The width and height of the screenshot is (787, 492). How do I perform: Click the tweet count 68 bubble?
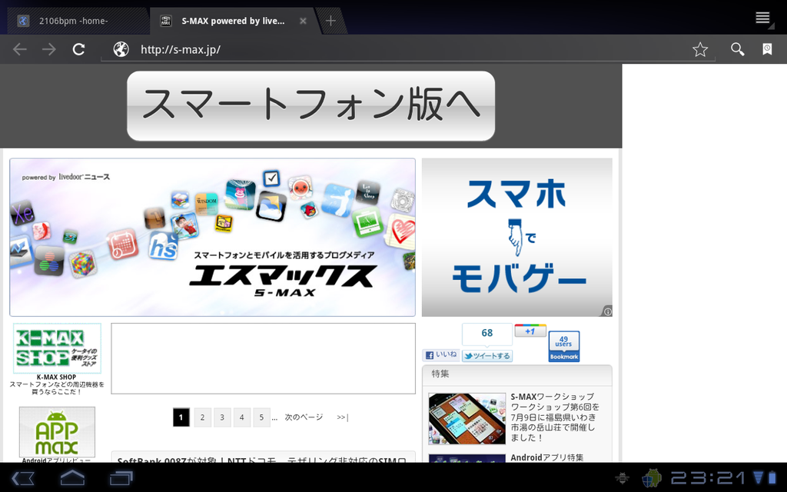pos(486,334)
